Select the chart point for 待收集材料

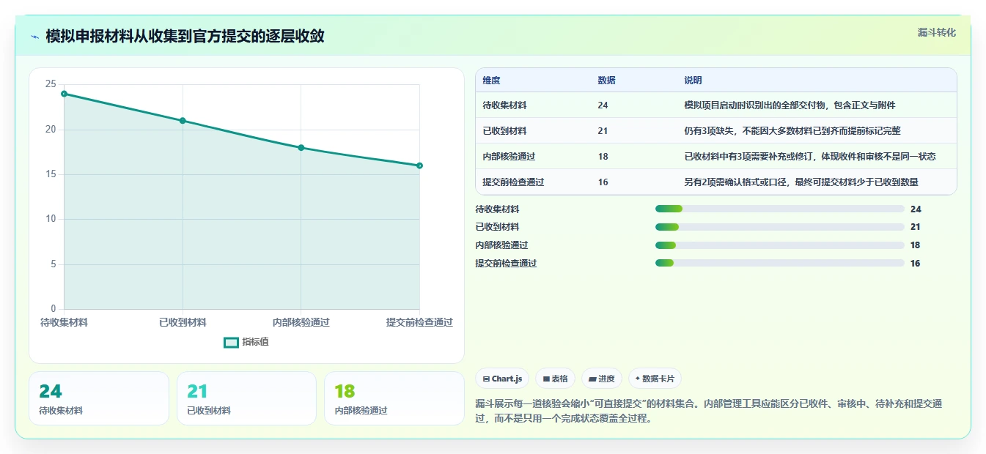pyautogui.click(x=65, y=94)
